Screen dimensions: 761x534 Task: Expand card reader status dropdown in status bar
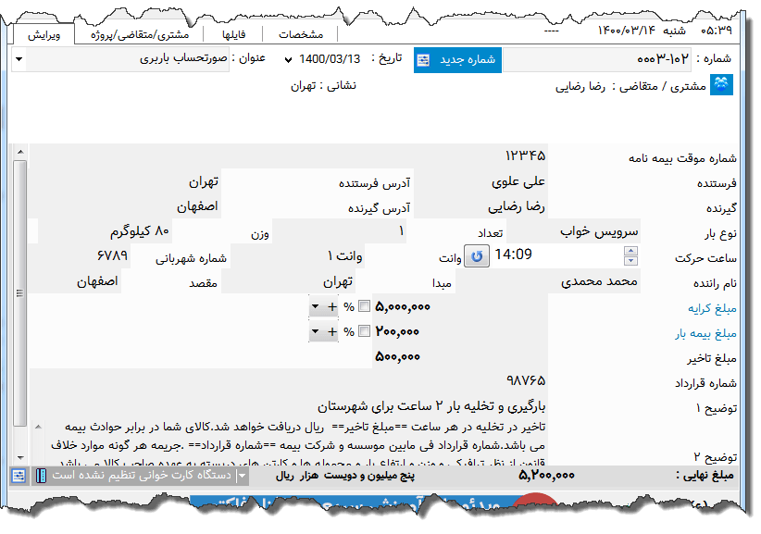point(240,477)
